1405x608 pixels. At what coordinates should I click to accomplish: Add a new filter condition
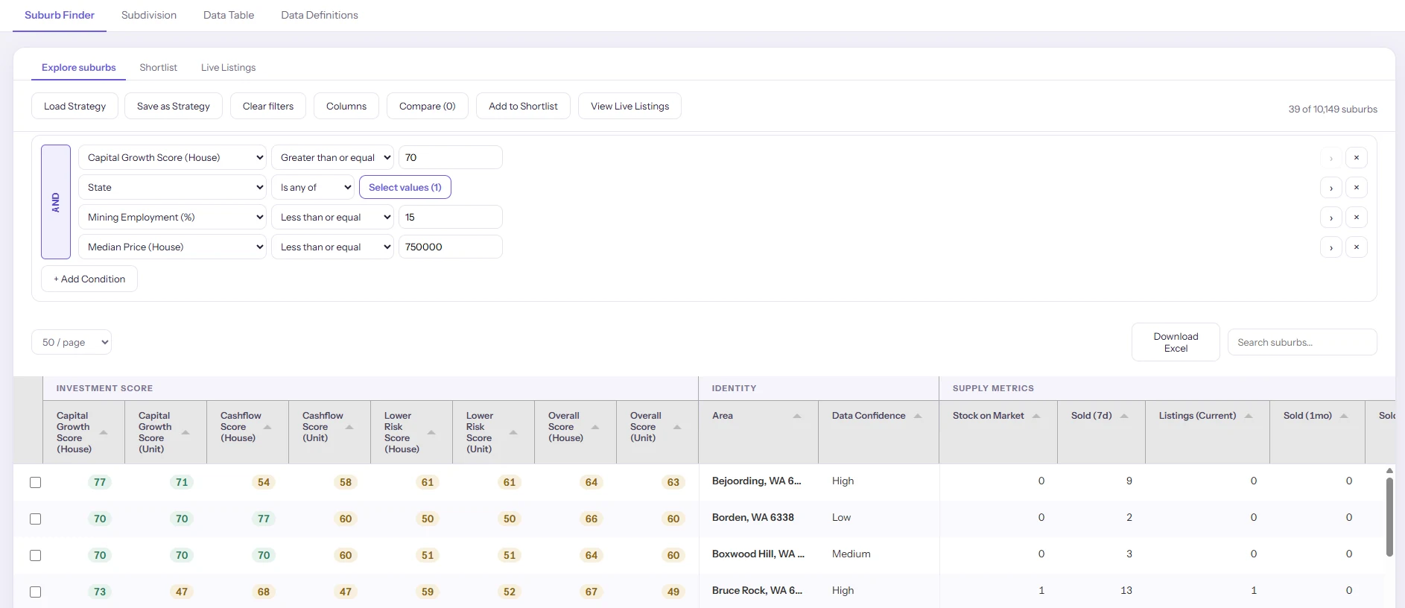click(89, 279)
